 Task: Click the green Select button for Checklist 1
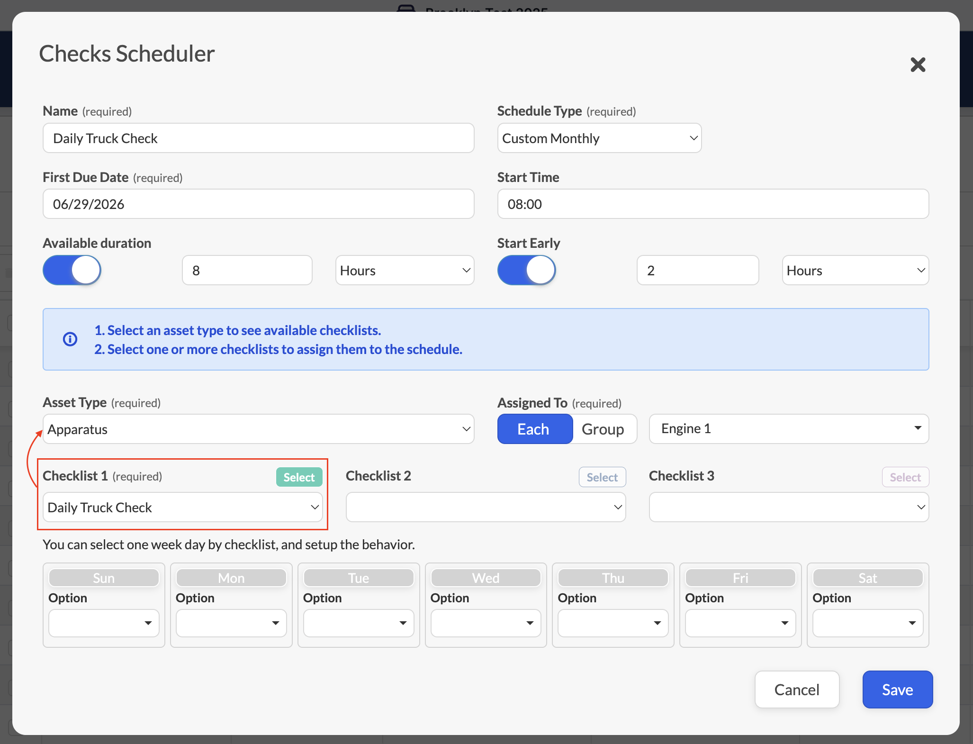tap(299, 477)
